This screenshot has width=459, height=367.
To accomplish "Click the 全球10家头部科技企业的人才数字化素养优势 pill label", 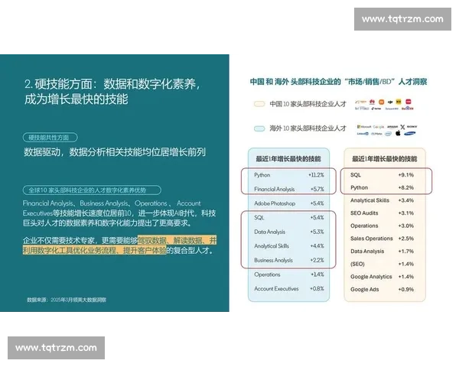I will point(92,190).
